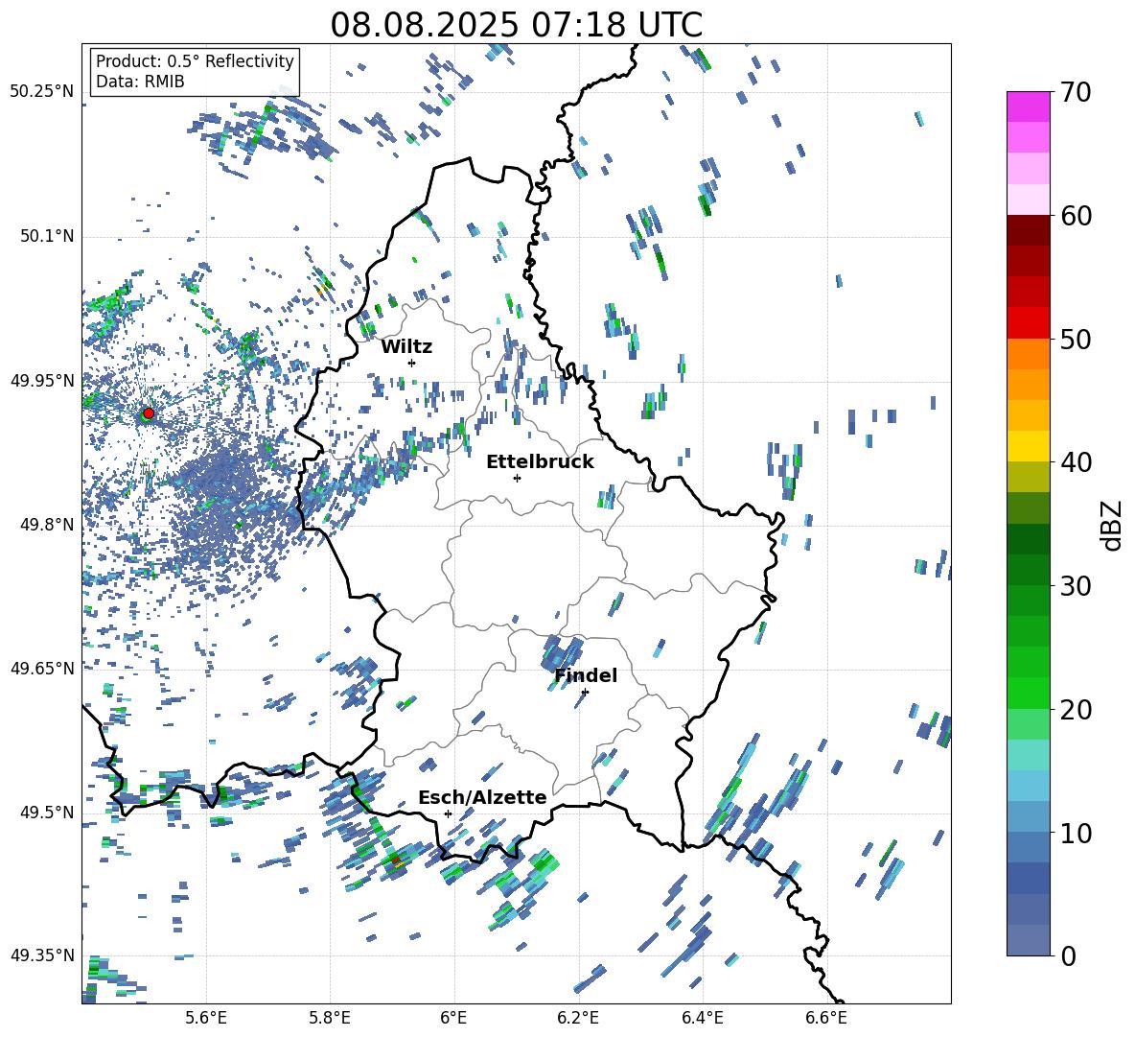Click the Wiltz station cross marker
Image resolution: width=1135 pixels, height=1037 pixels.
click(412, 363)
